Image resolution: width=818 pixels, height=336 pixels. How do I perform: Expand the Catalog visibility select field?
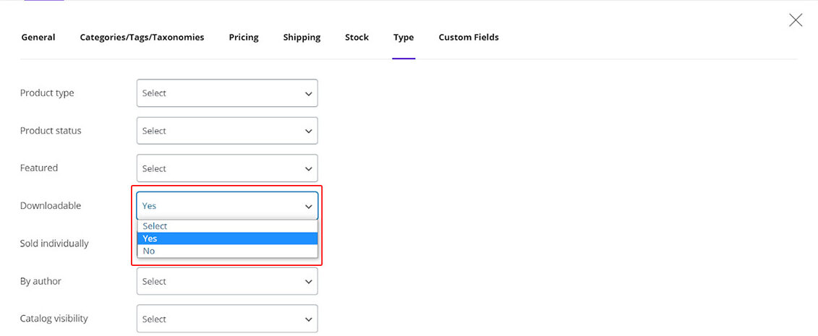[226, 319]
